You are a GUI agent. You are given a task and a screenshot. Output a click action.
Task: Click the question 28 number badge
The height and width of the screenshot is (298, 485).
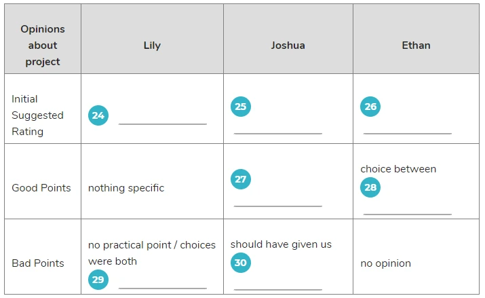[370, 187]
